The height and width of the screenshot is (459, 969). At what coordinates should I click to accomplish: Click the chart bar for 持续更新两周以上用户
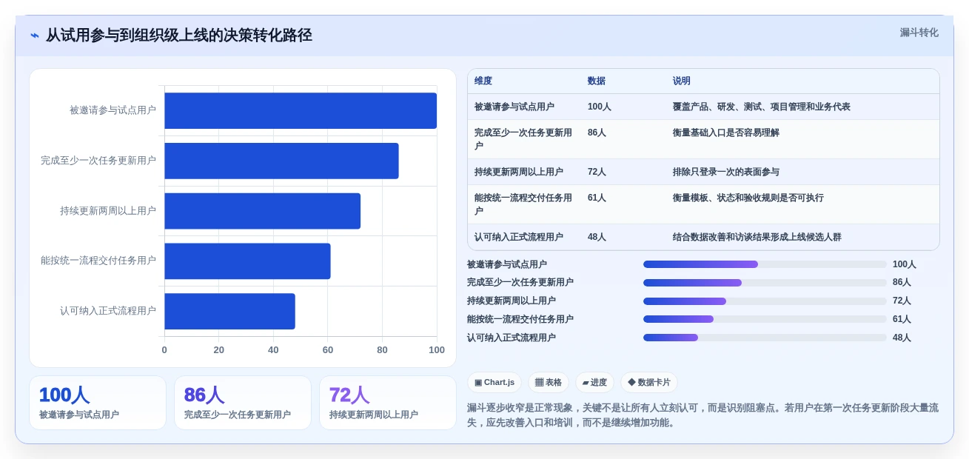[262, 211]
